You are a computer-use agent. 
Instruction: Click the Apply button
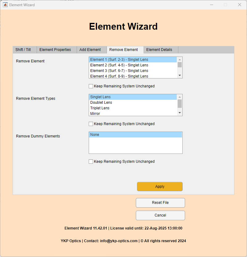click(160, 187)
